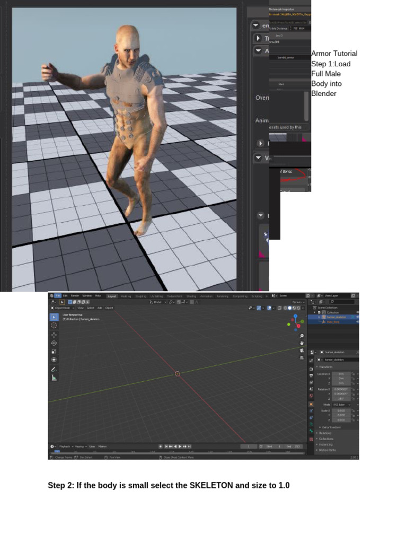Toggle camera view icon in viewport

pyautogui.click(x=302, y=351)
